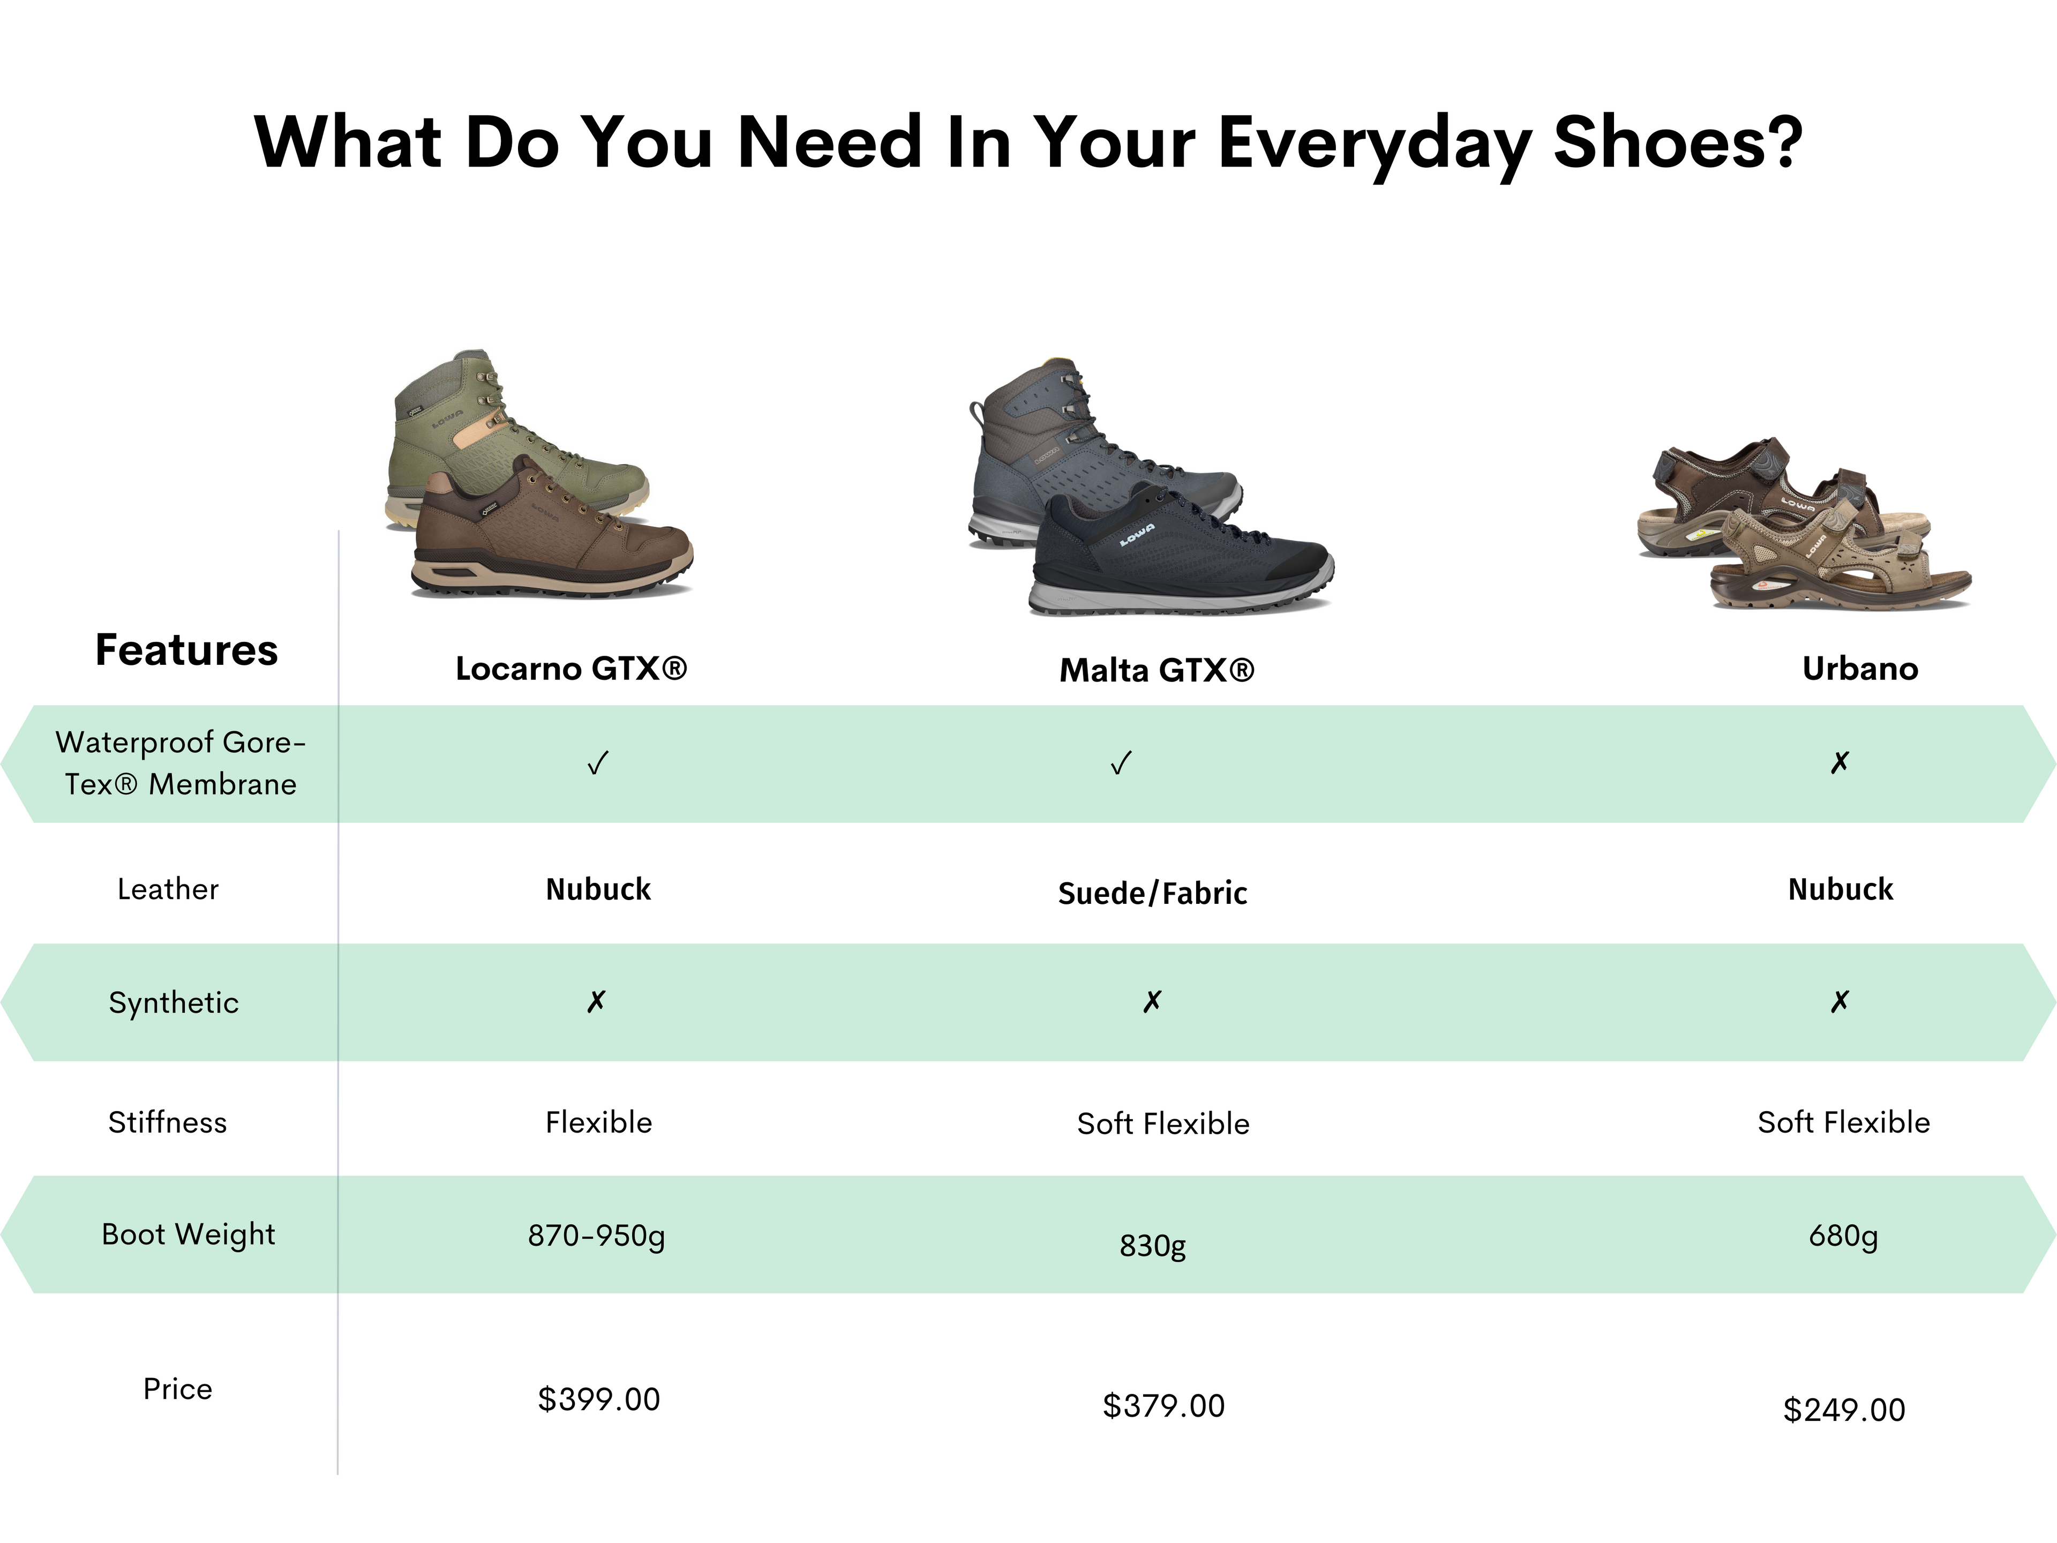
Task: Click the $399.00 price
Action: click(599, 1399)
